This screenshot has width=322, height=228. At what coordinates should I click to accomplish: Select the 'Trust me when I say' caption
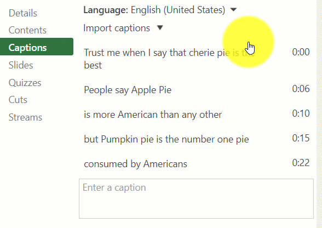pyautogui.click(x=169, y=59)
